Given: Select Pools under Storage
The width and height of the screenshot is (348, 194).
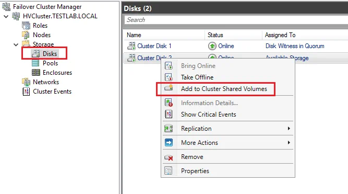Looking at the screenshot, I should click(50, 63).
